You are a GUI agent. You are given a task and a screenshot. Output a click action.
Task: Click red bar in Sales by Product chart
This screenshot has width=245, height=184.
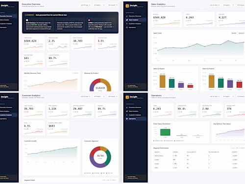(x=239, y=85)
